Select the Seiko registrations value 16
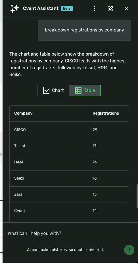 click(x=95, y=178)
